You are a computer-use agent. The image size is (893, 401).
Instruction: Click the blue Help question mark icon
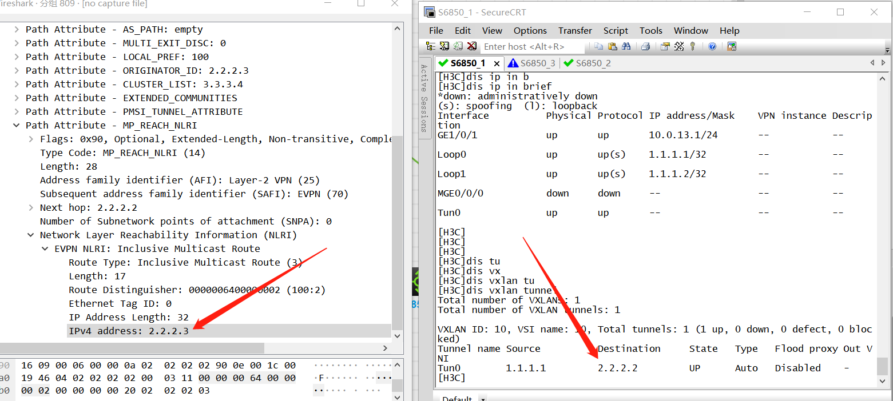[x=712, y=46]
